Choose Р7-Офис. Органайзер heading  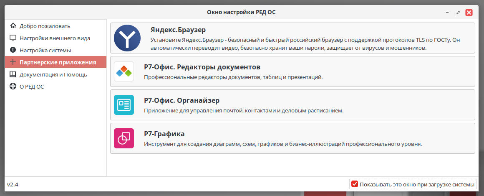182,100
